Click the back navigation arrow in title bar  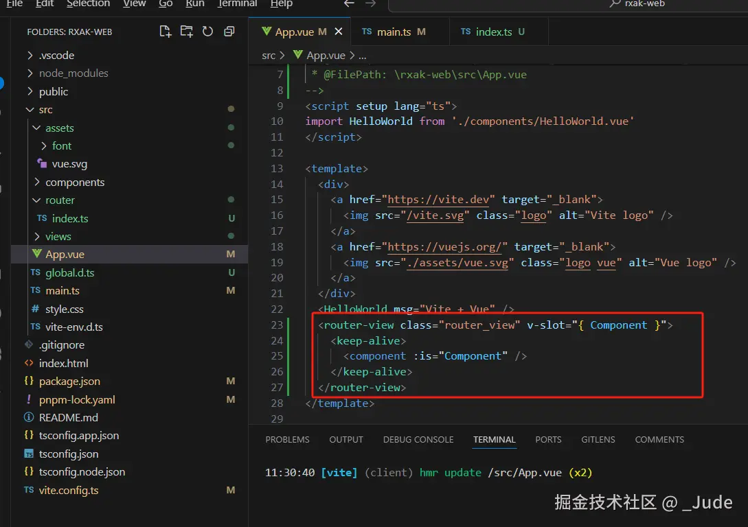click(349, 3)
